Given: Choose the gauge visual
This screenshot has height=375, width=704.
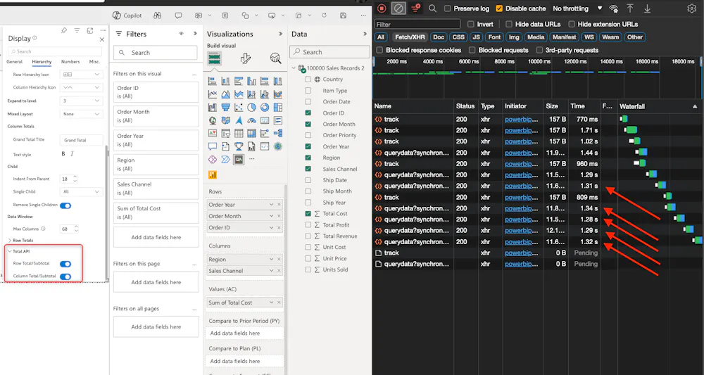Looking at the screenshot, I should coord(251,120).
